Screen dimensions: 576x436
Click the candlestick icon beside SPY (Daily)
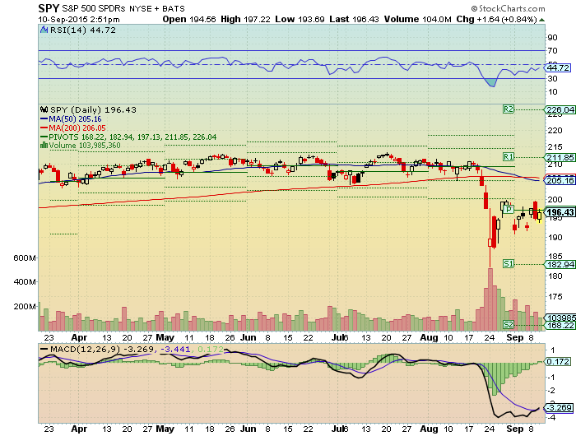pyautogui.click(x=44, y=109)
